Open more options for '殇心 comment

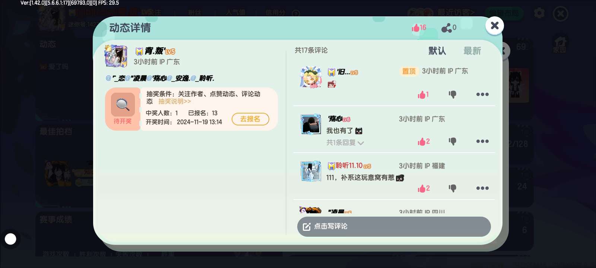(x=482, y=141)
